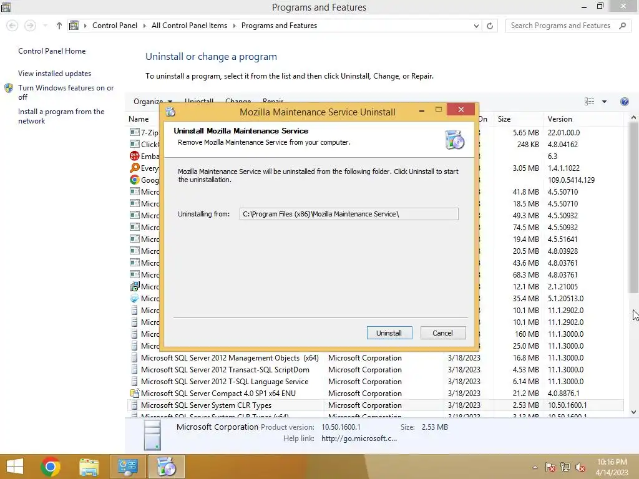
Task: Show hidden tray icons arrow
Action: [535, 467]
